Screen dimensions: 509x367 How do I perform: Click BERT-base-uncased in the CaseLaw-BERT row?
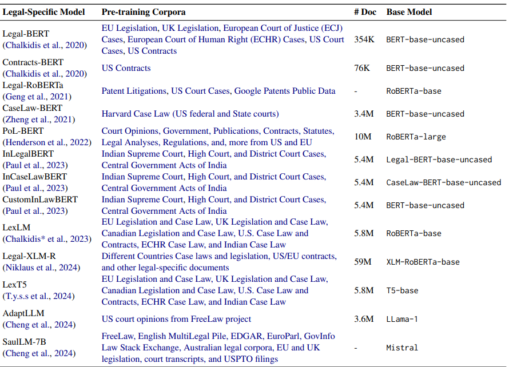(426, 114)
